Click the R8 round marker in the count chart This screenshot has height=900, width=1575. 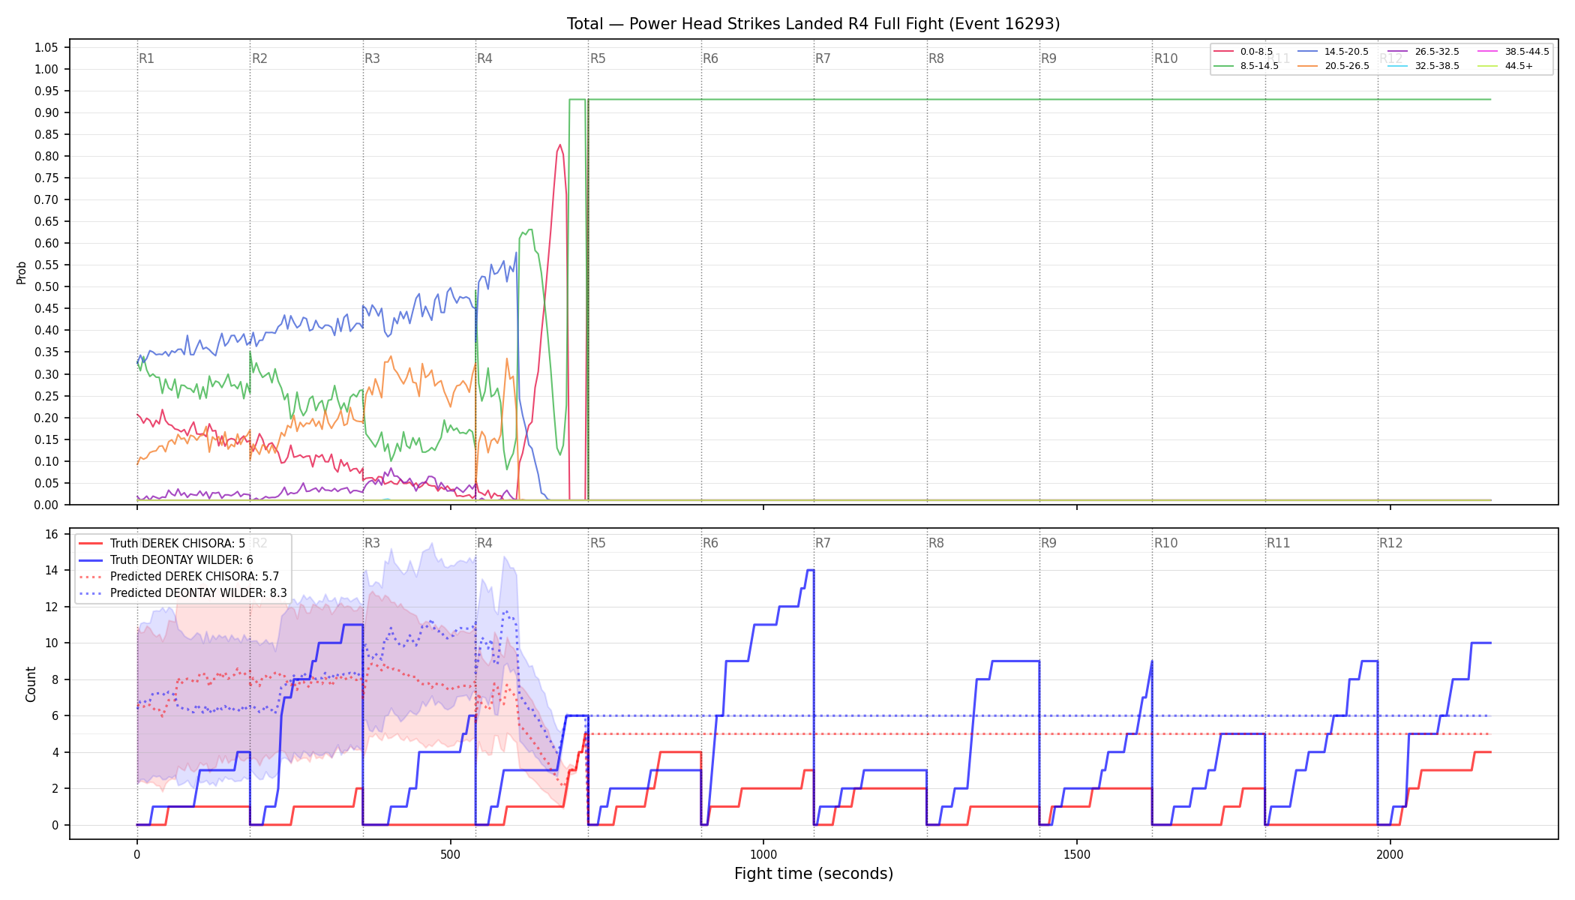pyautogui.click(x=936, y=543)
